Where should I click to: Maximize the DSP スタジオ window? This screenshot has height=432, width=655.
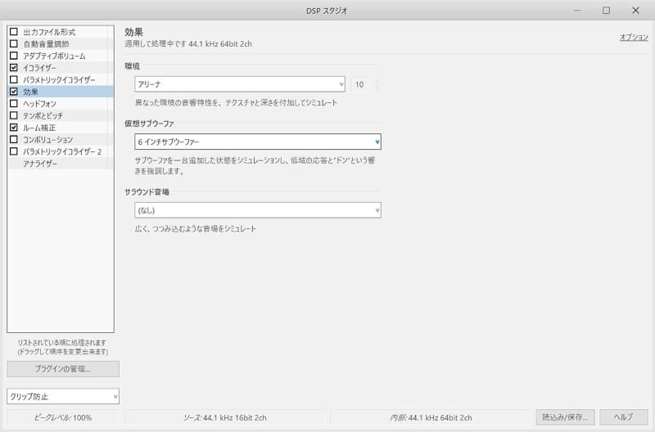point(606,10)
